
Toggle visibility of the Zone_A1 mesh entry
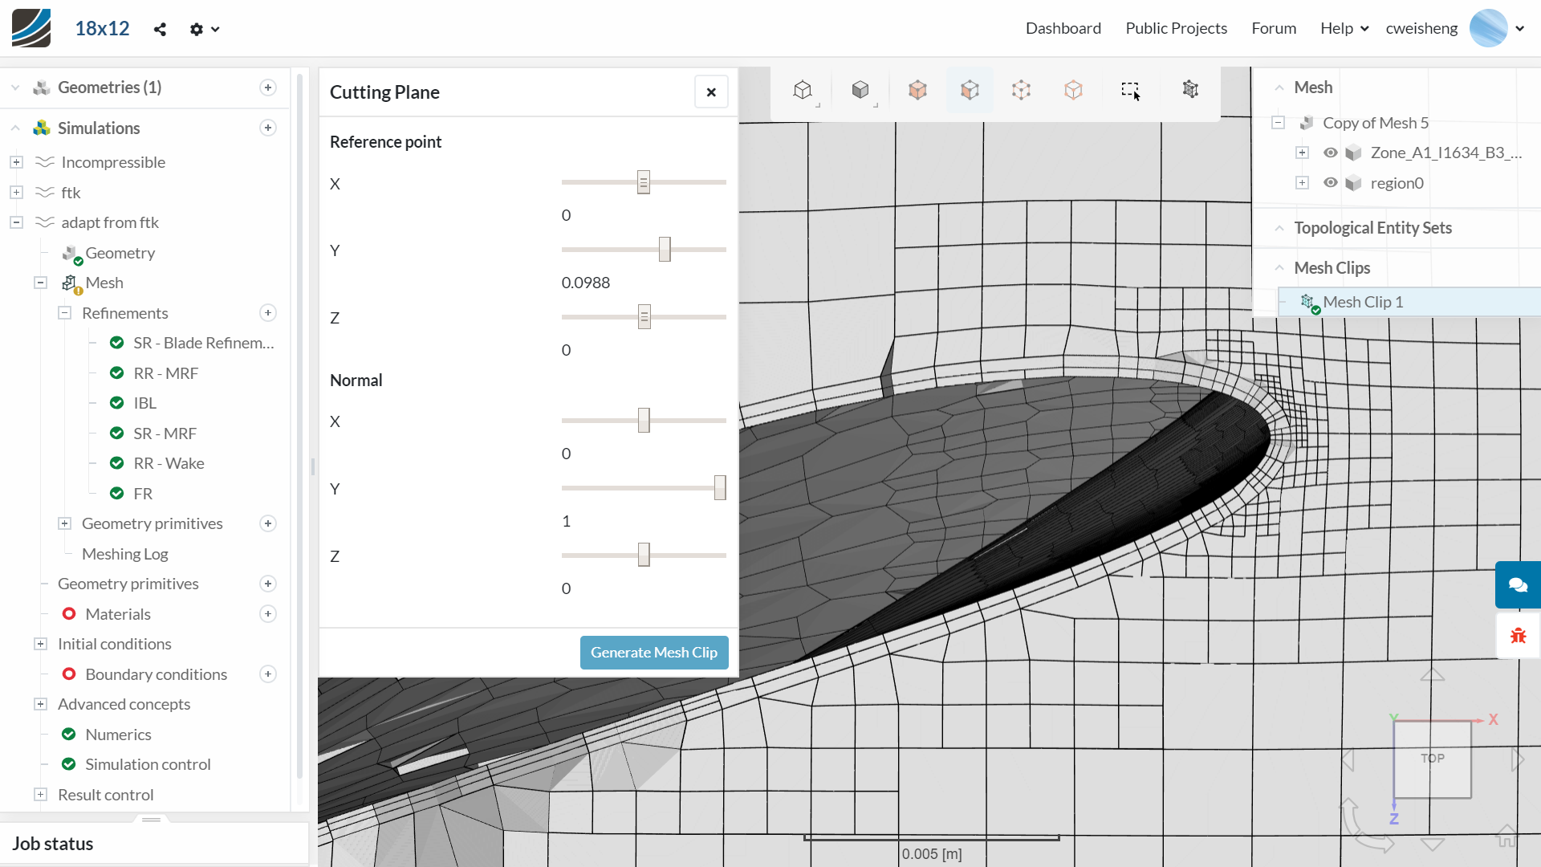point(1330,153)
